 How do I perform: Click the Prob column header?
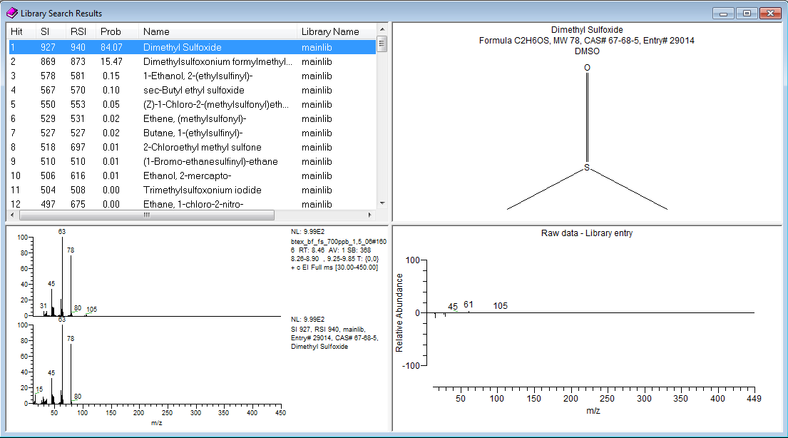[111, 32]
